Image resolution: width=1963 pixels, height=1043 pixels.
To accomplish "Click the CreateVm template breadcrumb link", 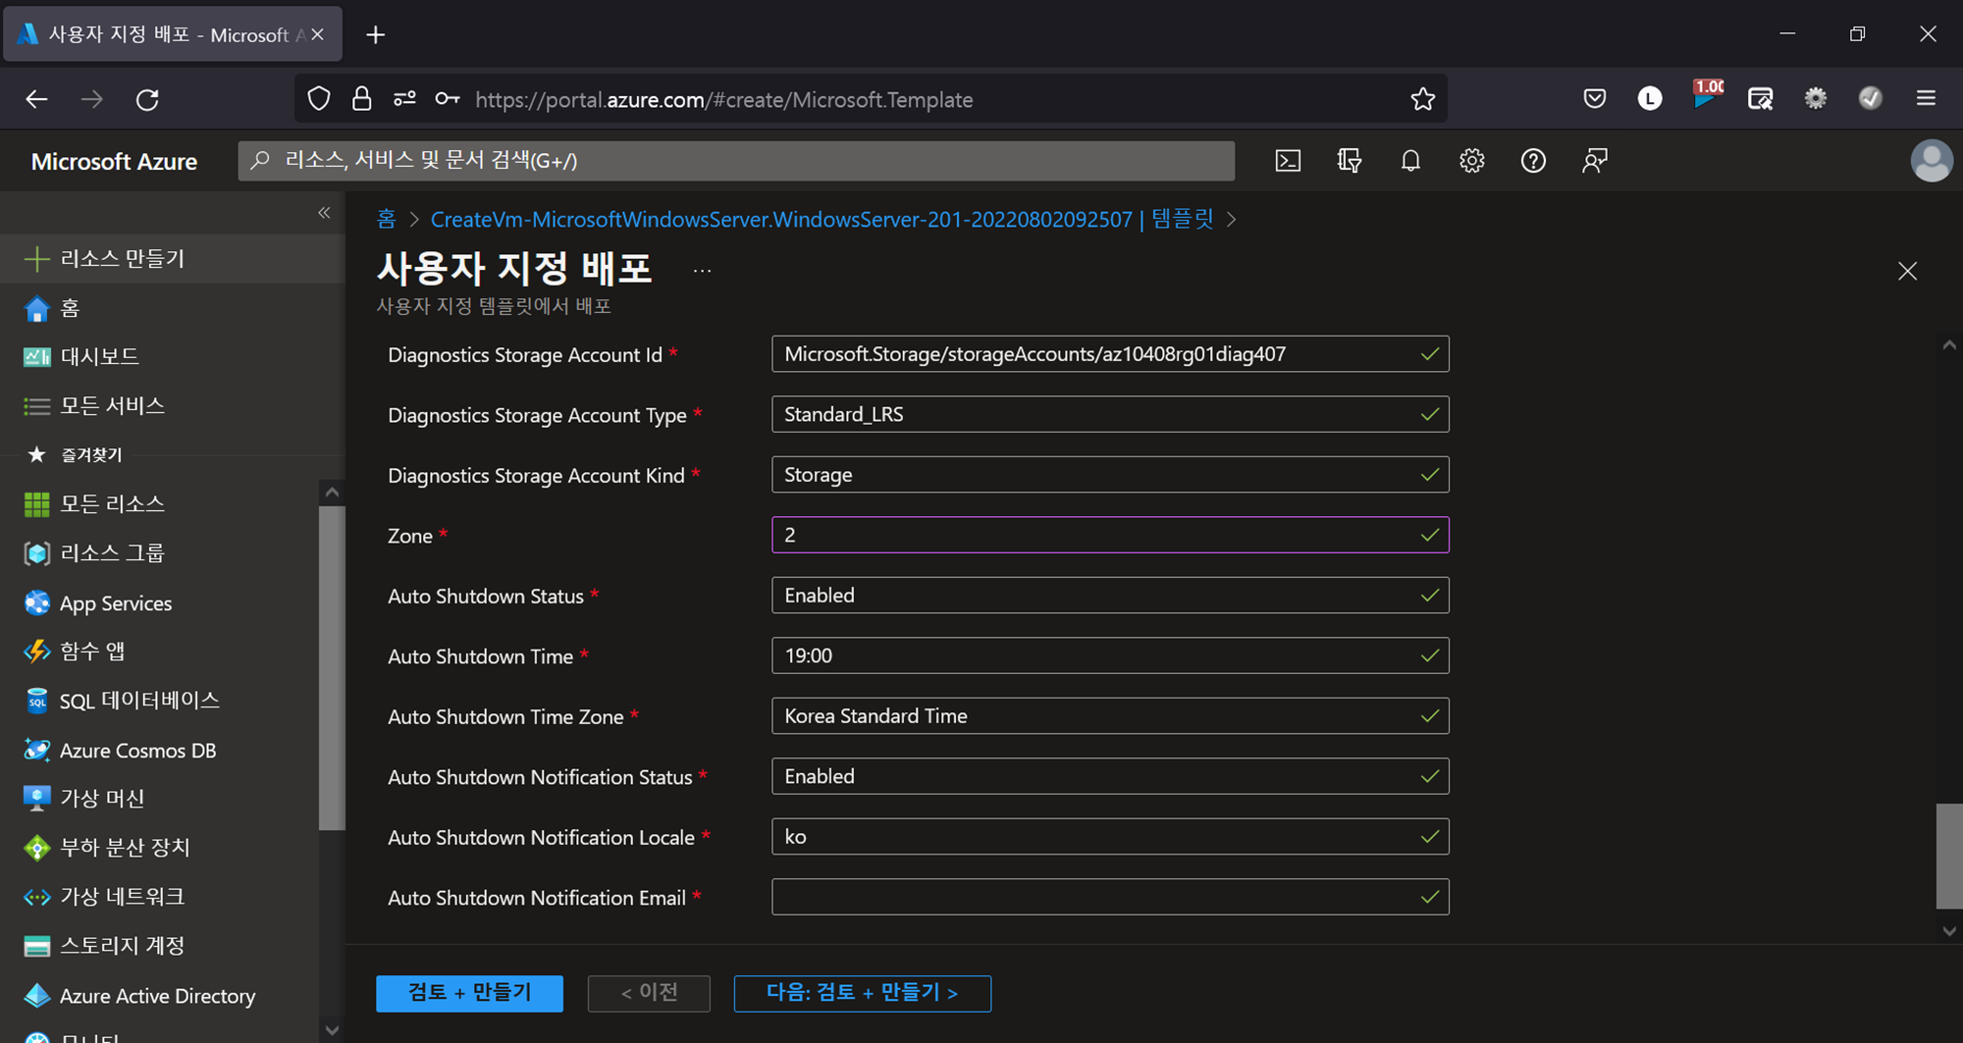I will (x=822, y=219).
